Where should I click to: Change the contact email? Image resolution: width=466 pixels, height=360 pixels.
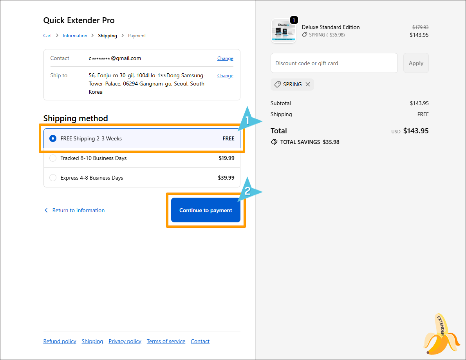pos(225,58)
